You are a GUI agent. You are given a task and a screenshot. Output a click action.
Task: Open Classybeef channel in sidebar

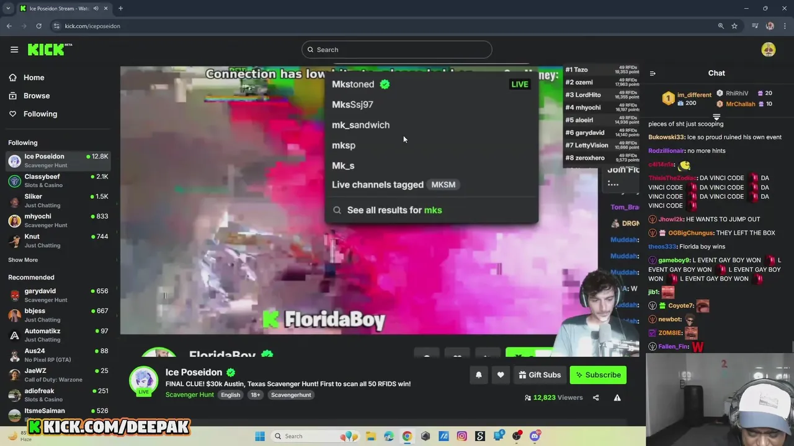pos(58,180)
